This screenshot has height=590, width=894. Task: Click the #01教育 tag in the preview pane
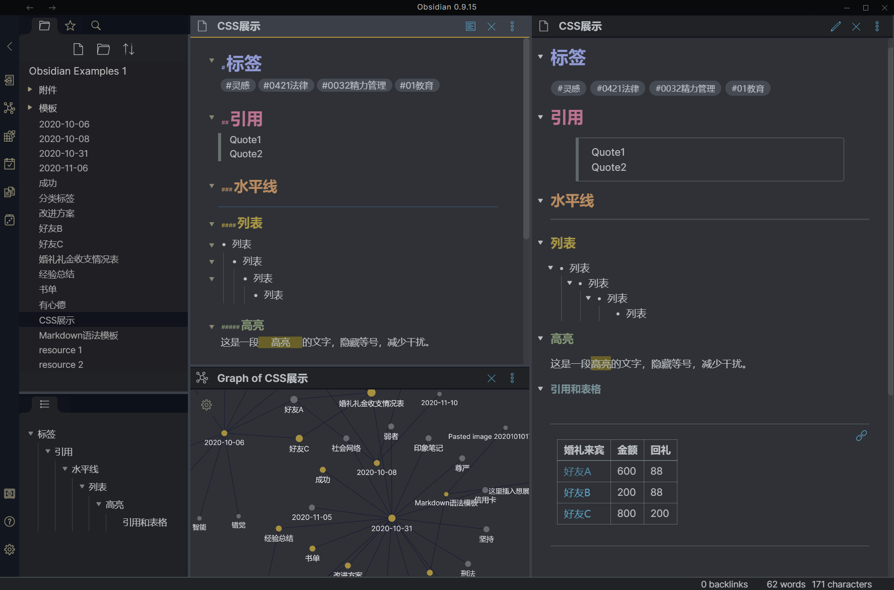[x=748, y=89]
